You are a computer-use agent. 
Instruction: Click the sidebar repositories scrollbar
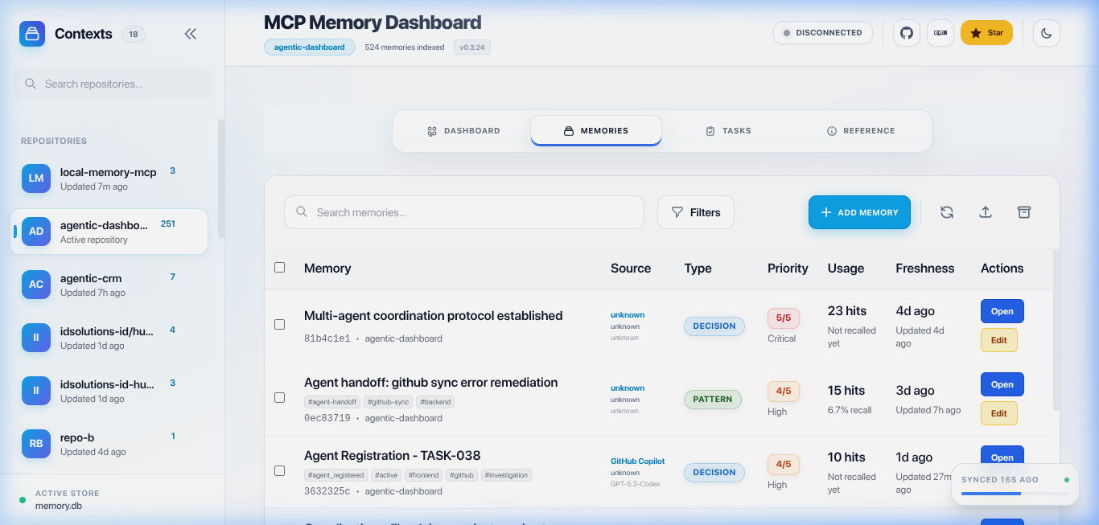point(221,178)
